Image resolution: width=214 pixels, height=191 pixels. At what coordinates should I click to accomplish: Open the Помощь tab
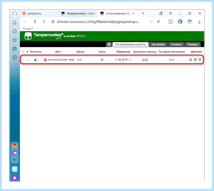(193, 45)
